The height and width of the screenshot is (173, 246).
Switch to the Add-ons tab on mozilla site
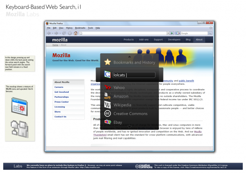144,40
